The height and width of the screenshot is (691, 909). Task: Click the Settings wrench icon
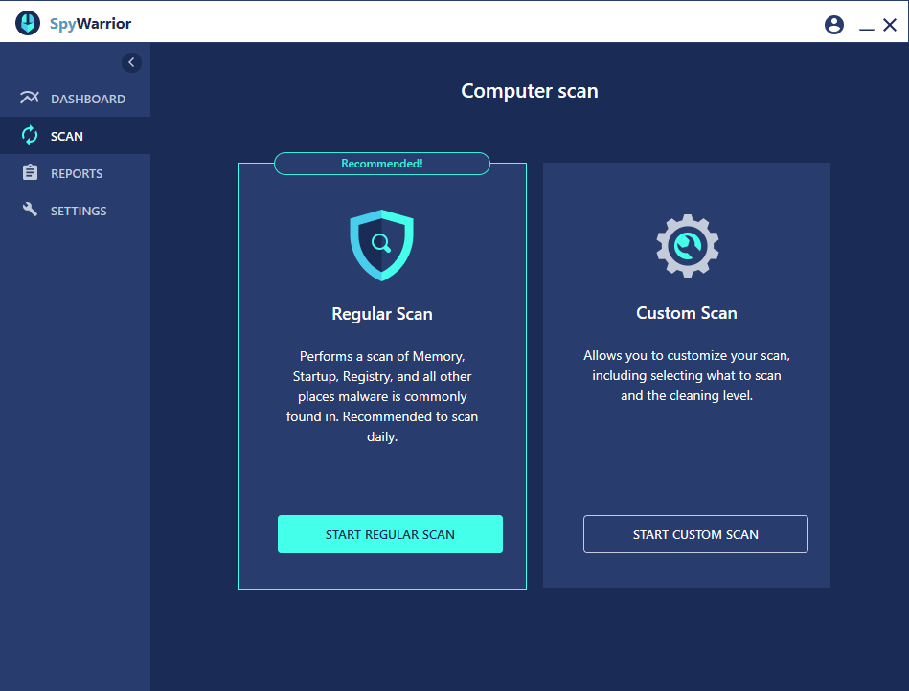click(30, 211)
